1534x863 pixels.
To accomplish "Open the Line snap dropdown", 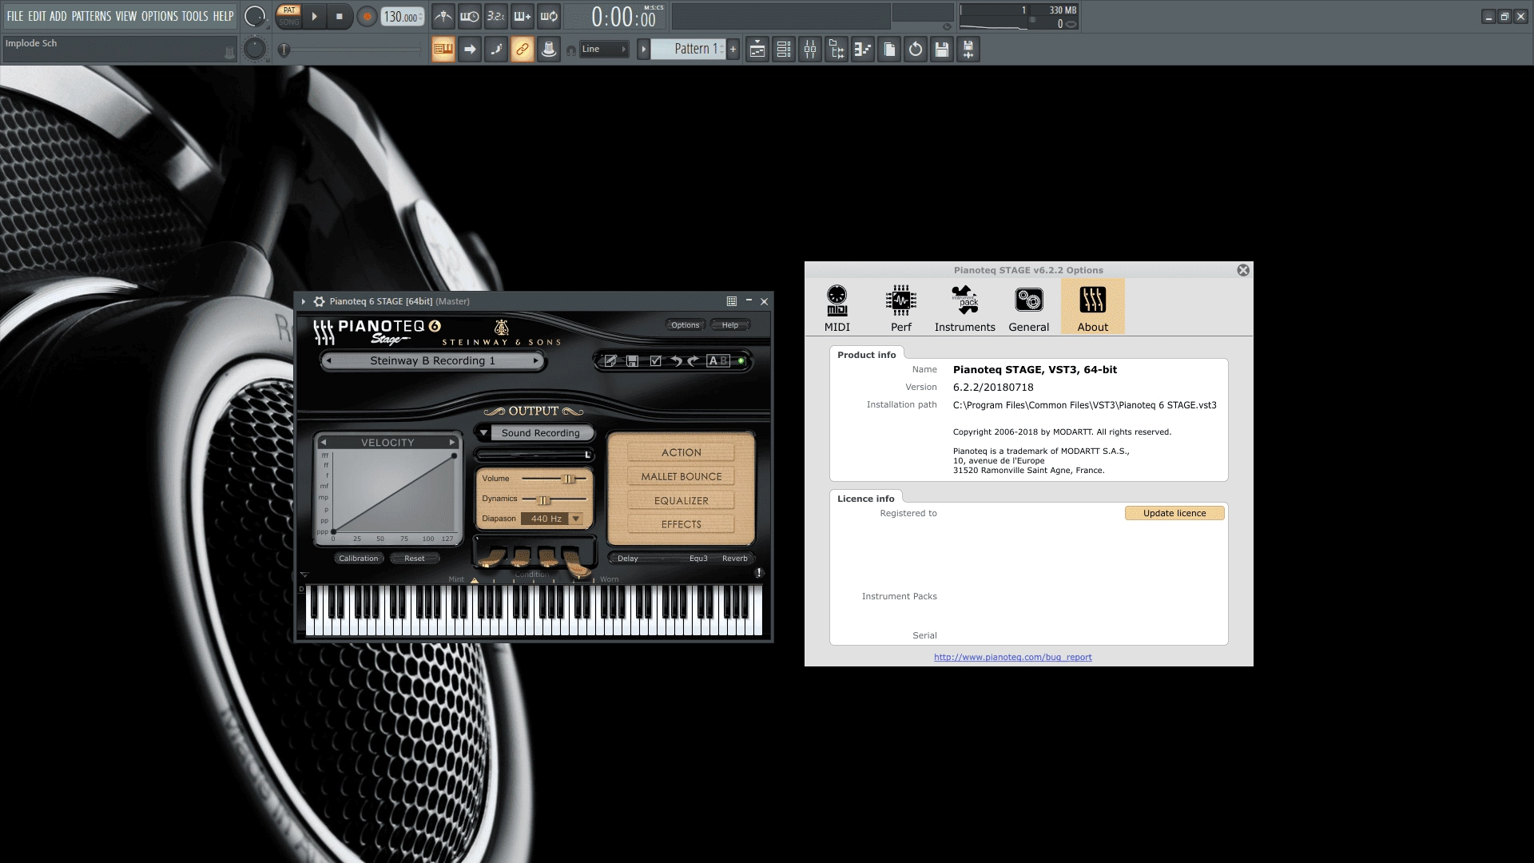I will pos(604,50).
